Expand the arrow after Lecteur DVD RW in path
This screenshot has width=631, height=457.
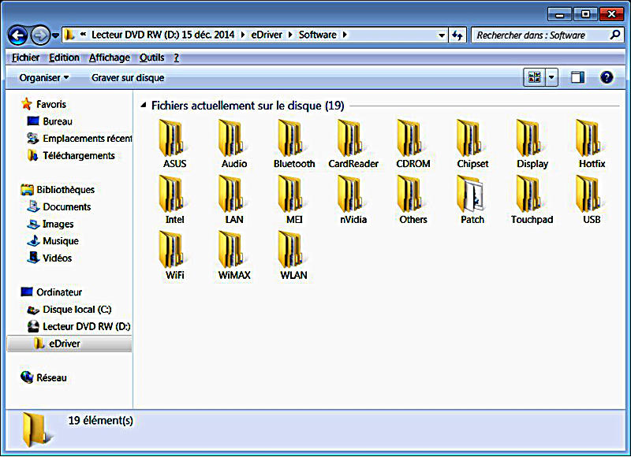242,35
